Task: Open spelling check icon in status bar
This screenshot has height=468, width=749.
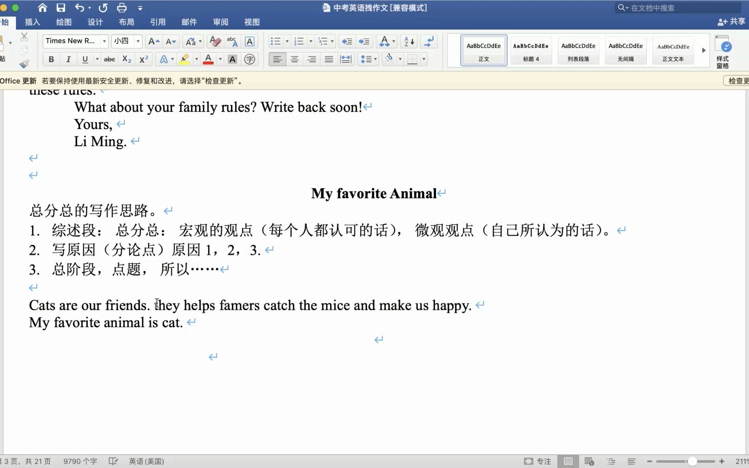Action: (113, 461)
